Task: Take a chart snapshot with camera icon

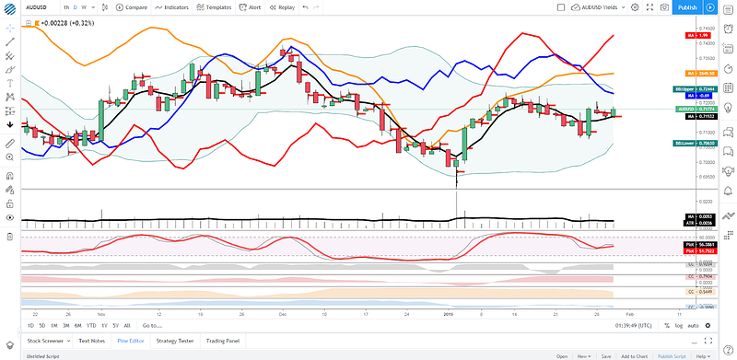Action: click(664, 7)
